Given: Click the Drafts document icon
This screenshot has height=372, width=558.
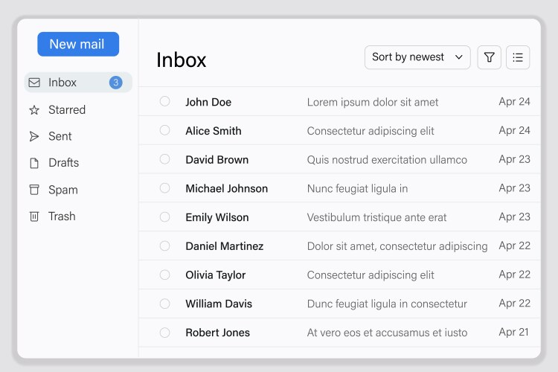Looking at the screenshot, I should click(x=34, y=163).
